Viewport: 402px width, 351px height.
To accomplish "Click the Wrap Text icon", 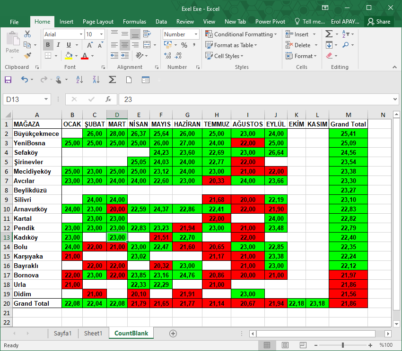I will [x=147, y=34].
